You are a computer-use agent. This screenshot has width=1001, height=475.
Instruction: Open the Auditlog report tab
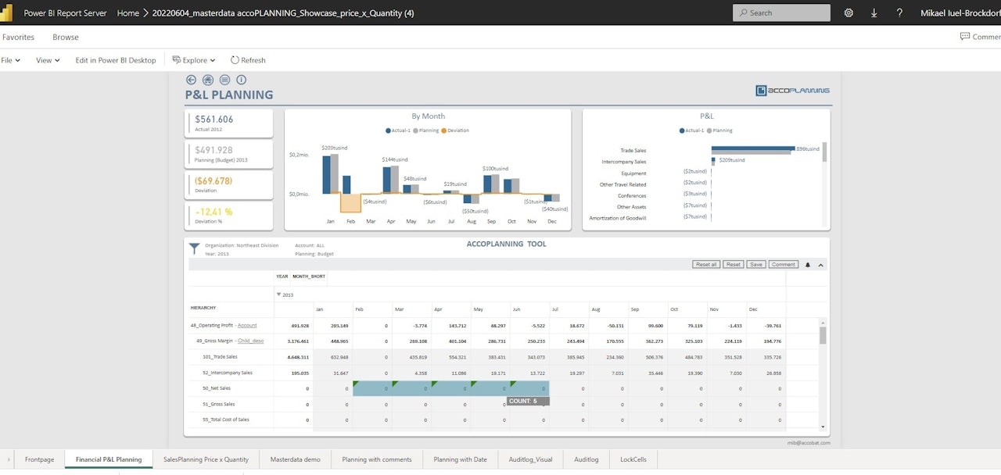[x=586, y=459]
